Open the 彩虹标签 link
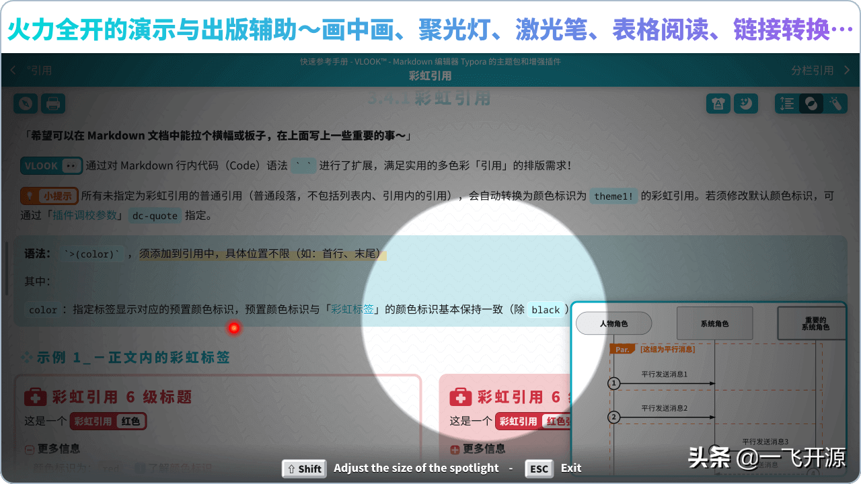 click(x=352, y=309)
